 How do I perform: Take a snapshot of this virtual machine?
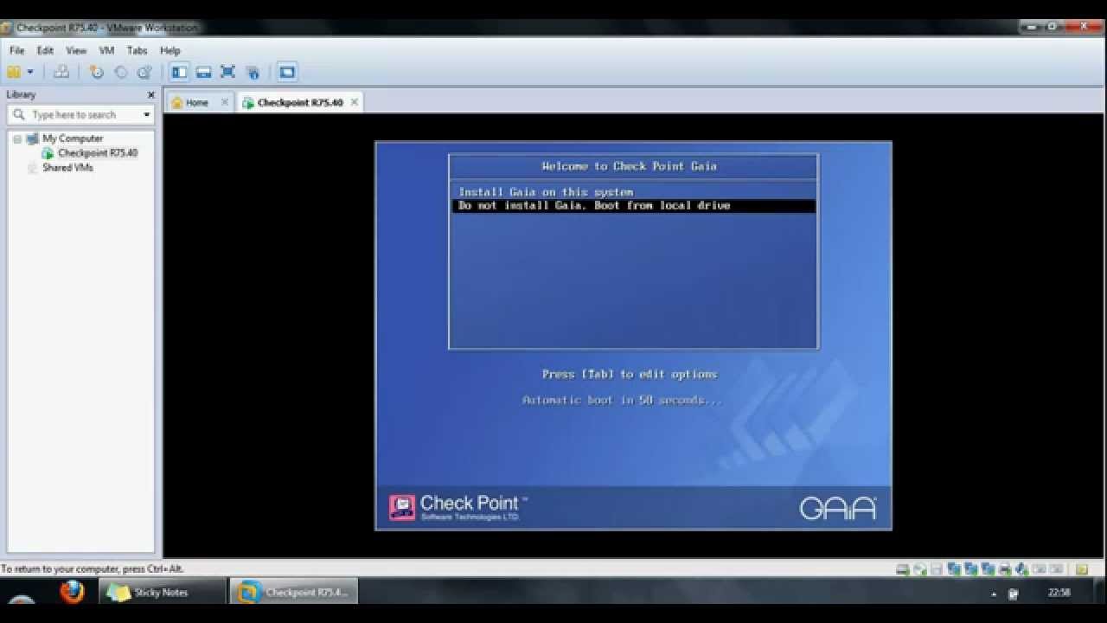tap(96, 72)
